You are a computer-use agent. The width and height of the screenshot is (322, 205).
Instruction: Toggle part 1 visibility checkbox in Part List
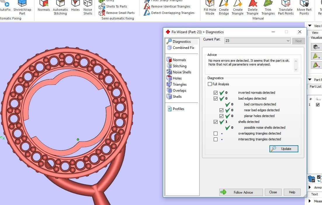tap(318, 105)
